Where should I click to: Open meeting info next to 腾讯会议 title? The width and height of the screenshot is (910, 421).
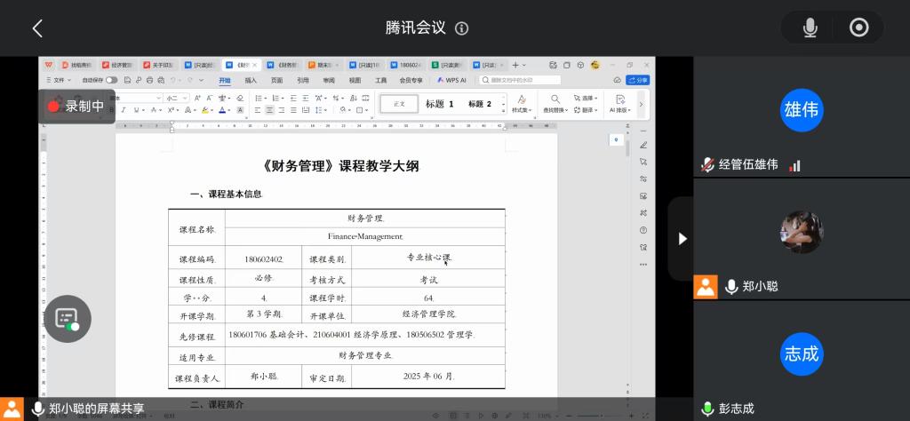tap(461, 28)
